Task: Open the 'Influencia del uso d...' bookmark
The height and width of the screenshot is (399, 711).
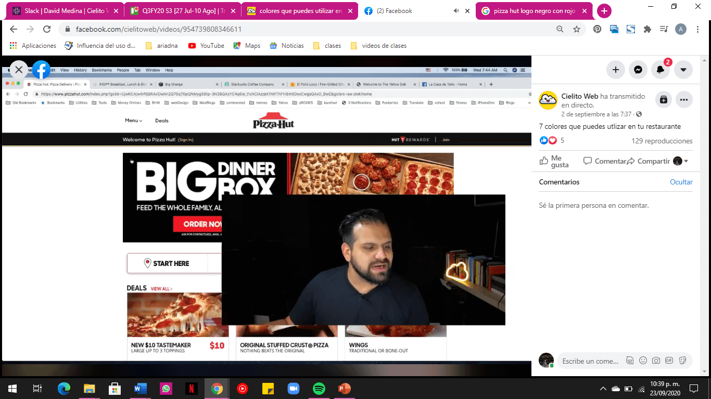Action: point(100,46)
